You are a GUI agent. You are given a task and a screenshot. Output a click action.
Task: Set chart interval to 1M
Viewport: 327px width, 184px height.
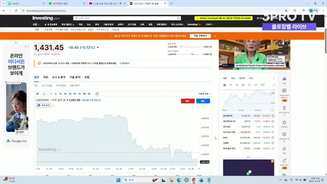point(89,94)
